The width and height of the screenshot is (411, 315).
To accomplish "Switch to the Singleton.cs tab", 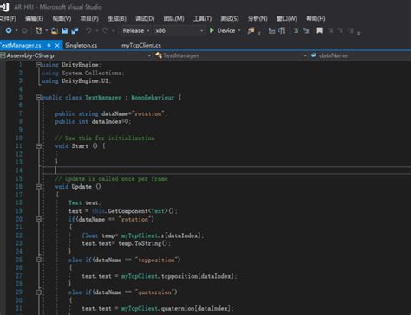I will pos(82,45).
